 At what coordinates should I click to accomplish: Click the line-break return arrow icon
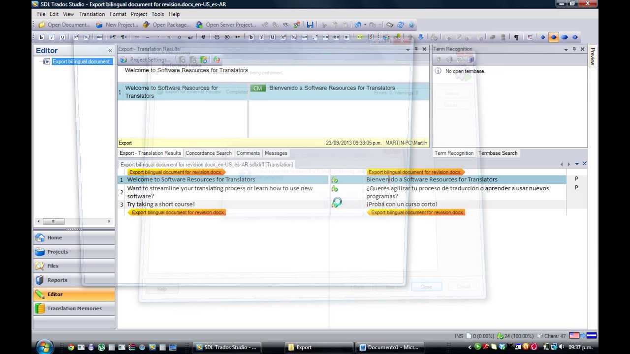[190, 37]
